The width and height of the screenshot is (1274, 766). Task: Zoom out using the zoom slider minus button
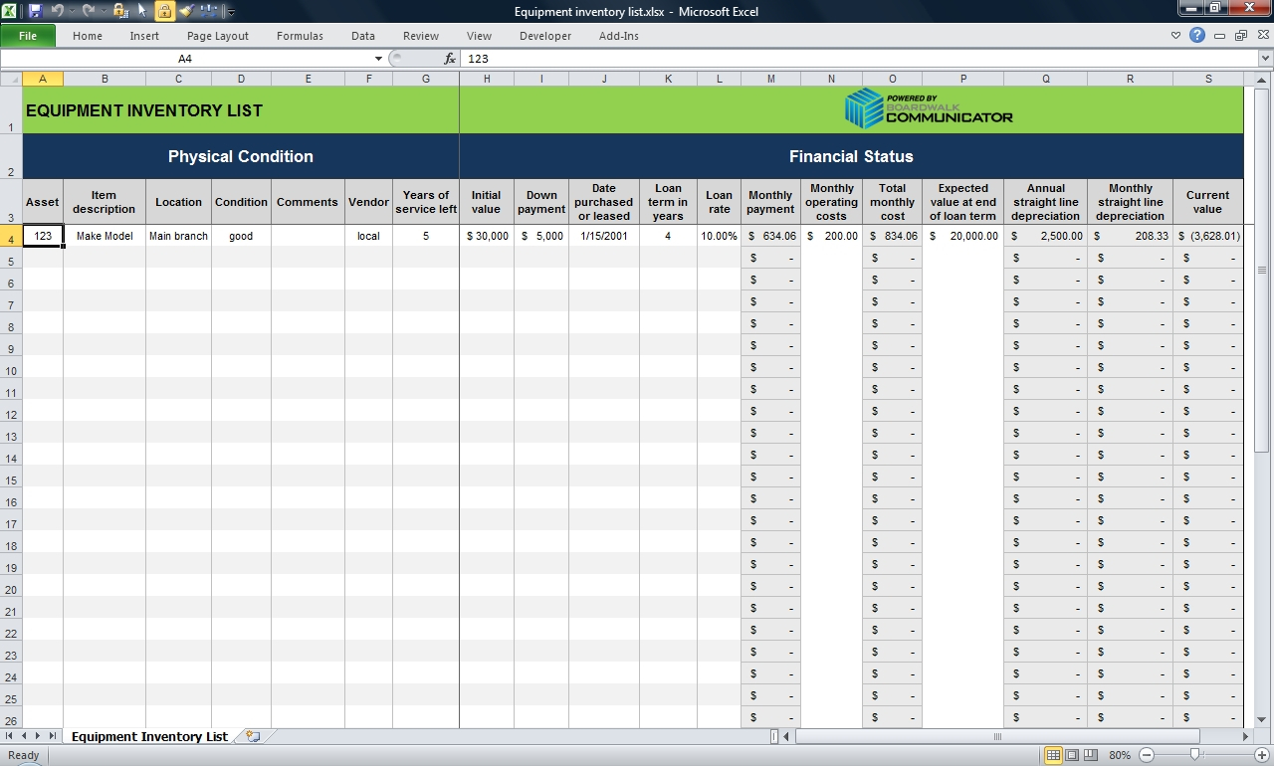[x=1146, y=755]
